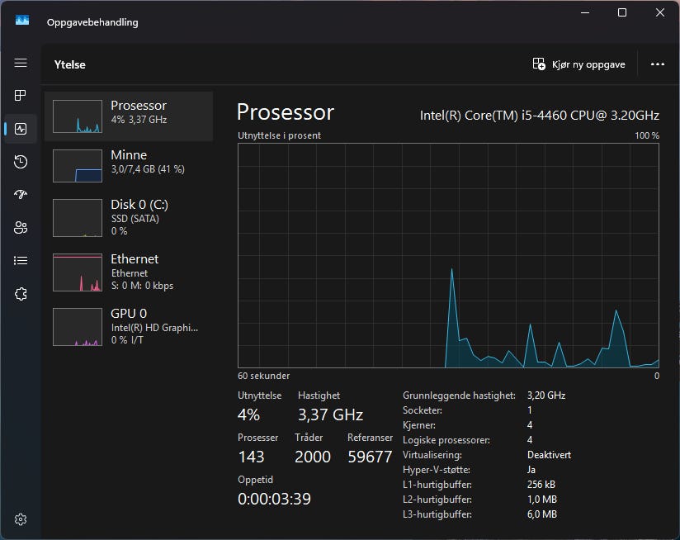Click the Disk 0 mini graph thumbnail
The width and height of the screenshot is (680, 540).
point(78,218)
